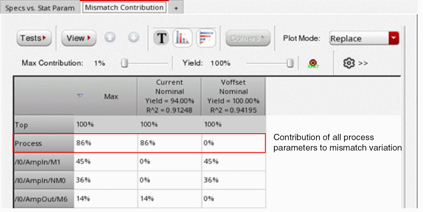Click the up arrow navigation icon
The image size is (423, 212).
[x=109, y=38]
